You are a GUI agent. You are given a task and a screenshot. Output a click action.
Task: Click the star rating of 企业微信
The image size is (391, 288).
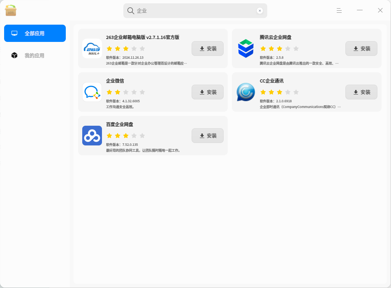click(x=126, y=92)
